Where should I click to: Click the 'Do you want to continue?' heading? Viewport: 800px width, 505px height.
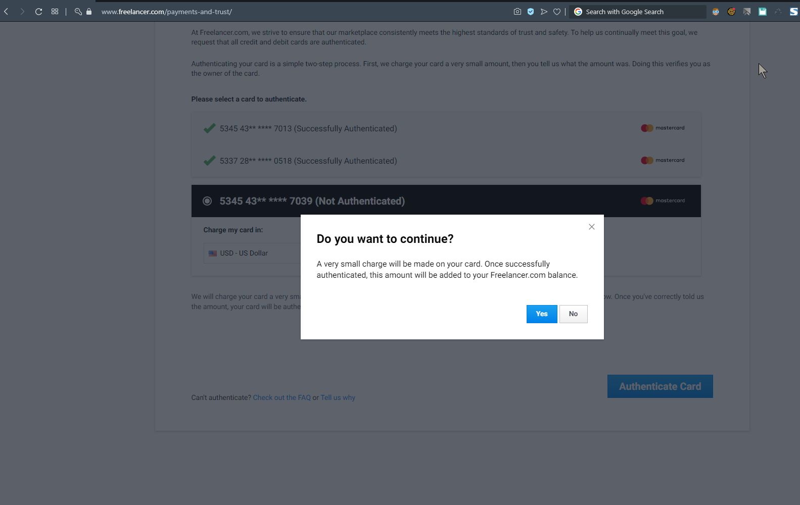click(x=385, y=239)
